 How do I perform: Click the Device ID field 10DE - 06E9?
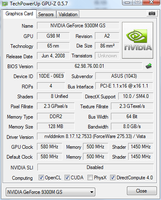(51, 76)
